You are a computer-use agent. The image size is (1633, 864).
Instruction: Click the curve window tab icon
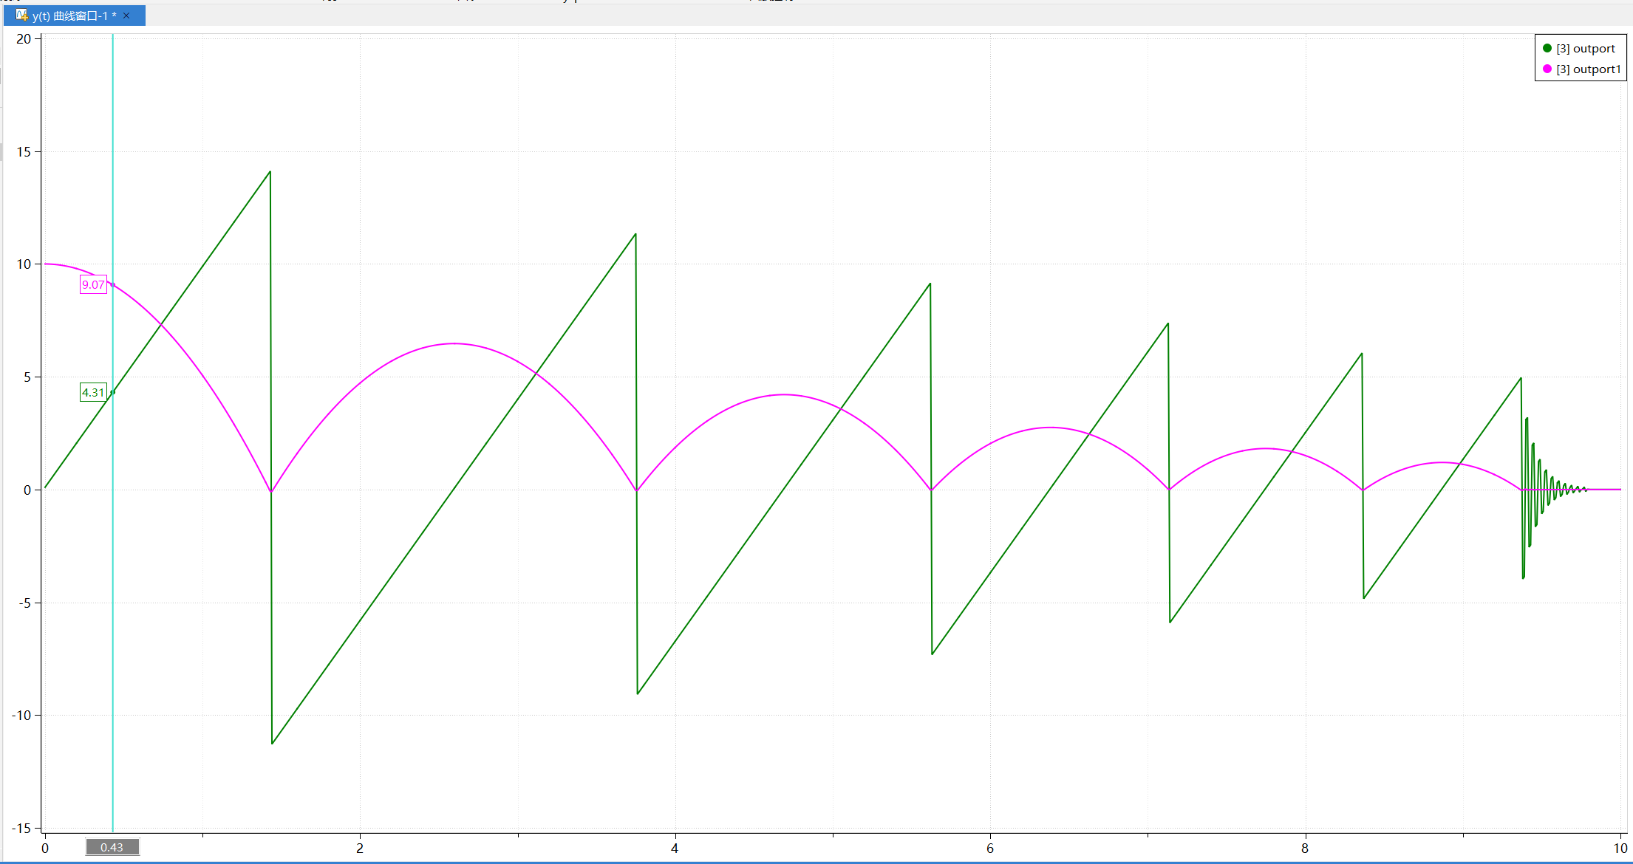tap(22, 15)
